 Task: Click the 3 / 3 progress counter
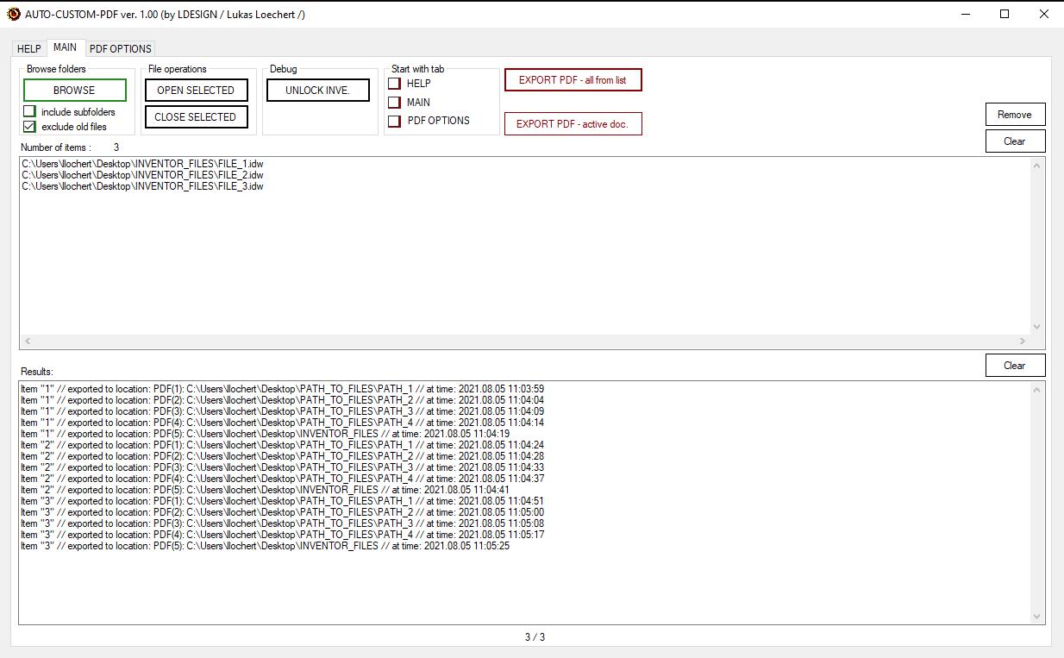(535, 637)
